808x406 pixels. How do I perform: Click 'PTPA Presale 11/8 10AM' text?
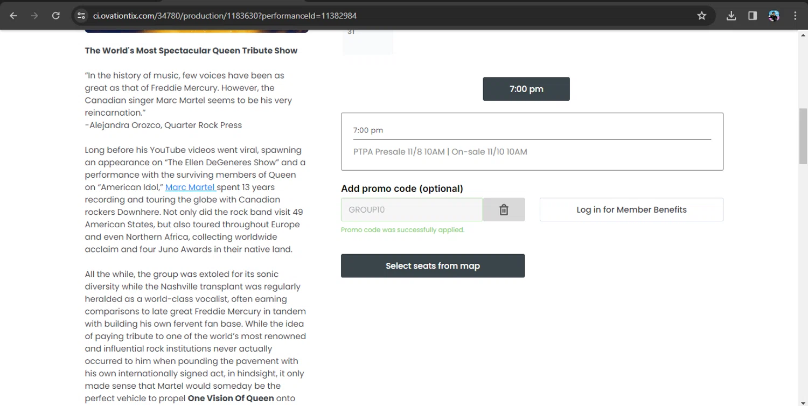[x=399, y=152]
